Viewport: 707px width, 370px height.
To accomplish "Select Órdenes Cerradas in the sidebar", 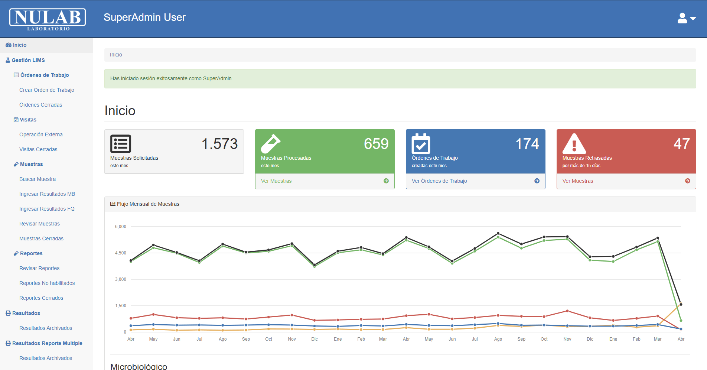I will 40,104.
